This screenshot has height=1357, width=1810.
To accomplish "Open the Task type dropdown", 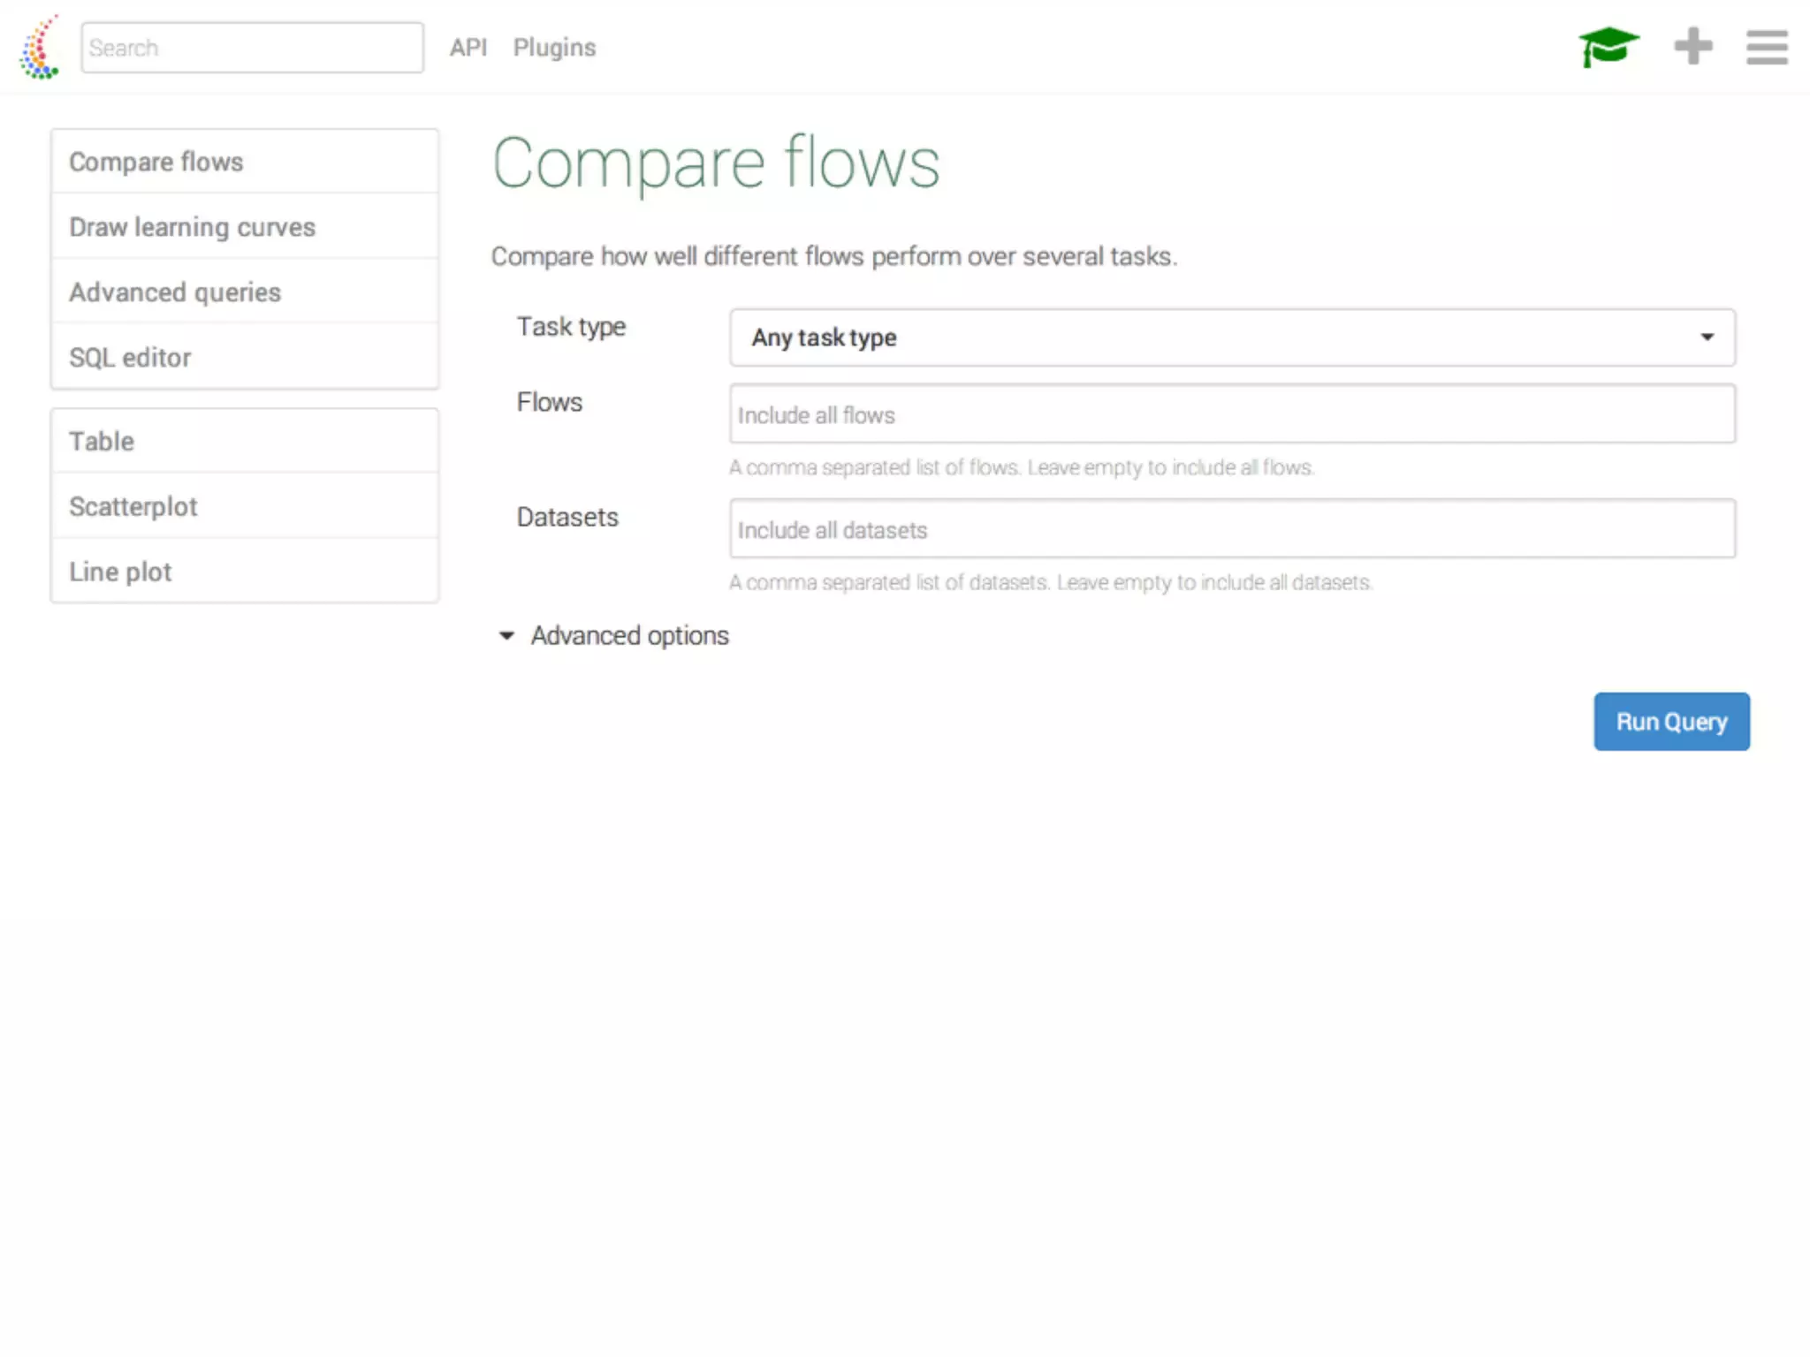I will click(x=1231, y=337).
